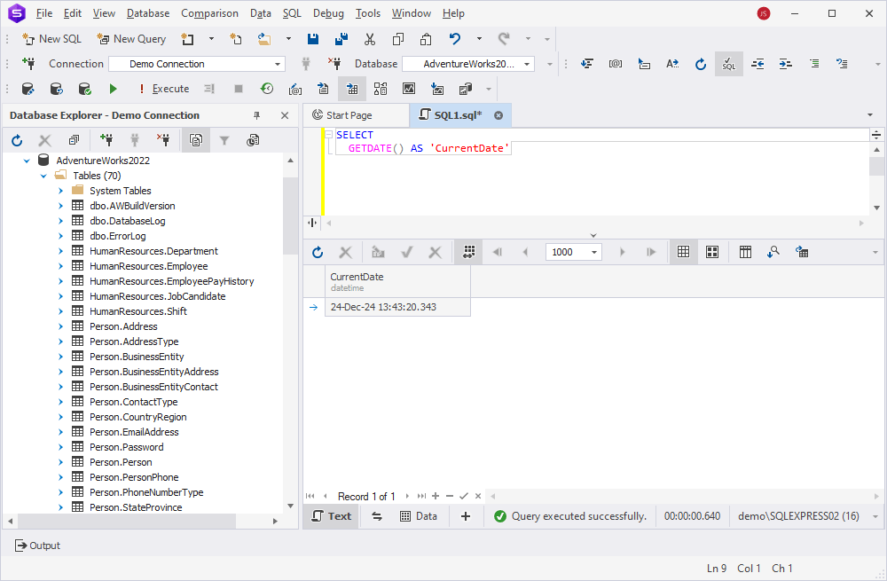
Task: Open the Output panel
Action: [x=37, y=546]
